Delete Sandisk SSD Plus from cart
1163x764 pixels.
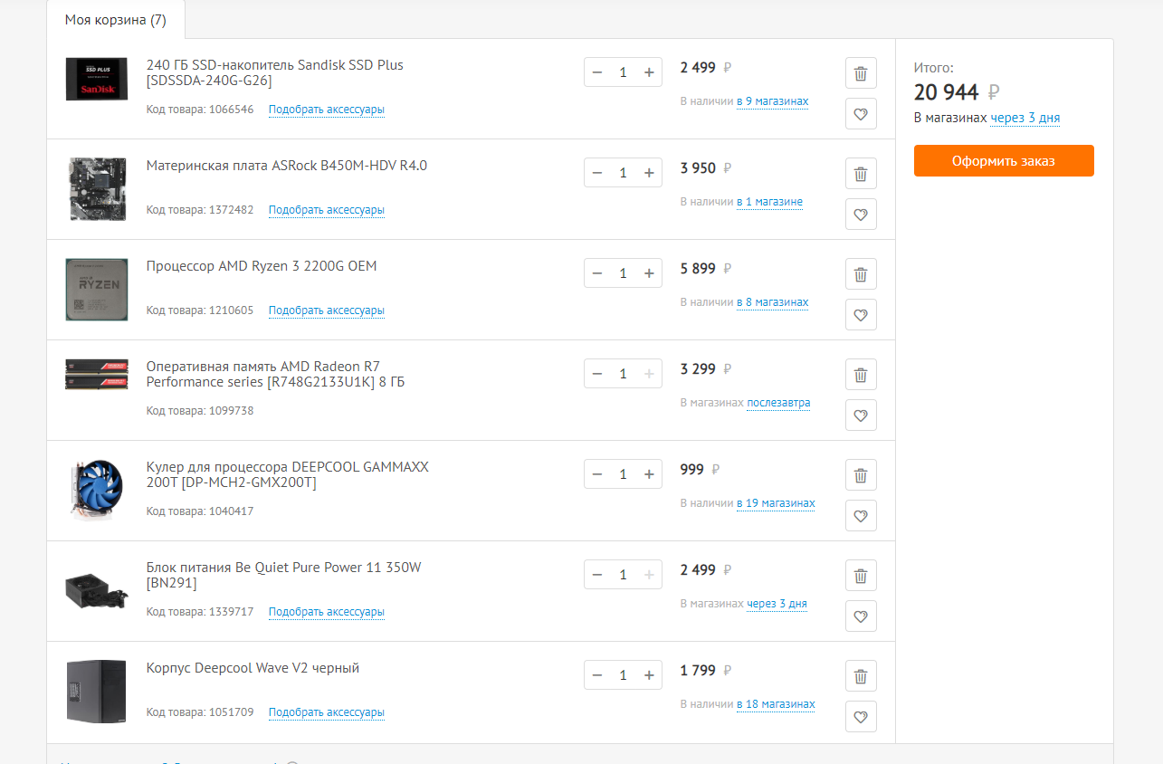(861, 73)
